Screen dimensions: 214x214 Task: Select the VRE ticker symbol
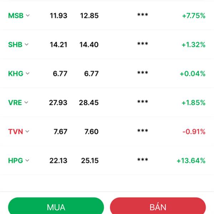click(x=15, y=103)
